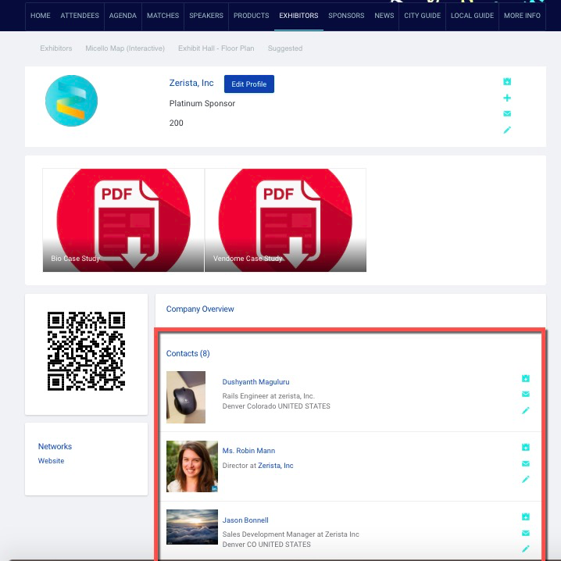Click the envelope icon in Zerista profile header

[507, 114]
